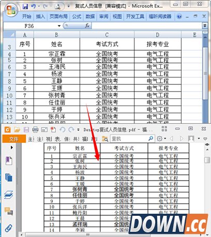The height and width of the screenshot is (237, 211).
Task: Open the Comments panel icon in Foxit sidebar
Action: click(x=9, y=211)
